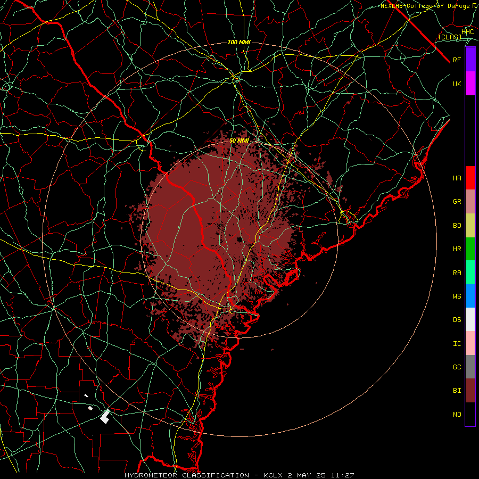Click the 'HHC' product code text
Image resolution: width=479 pixels, height=479 pixels.
point(468,32)
